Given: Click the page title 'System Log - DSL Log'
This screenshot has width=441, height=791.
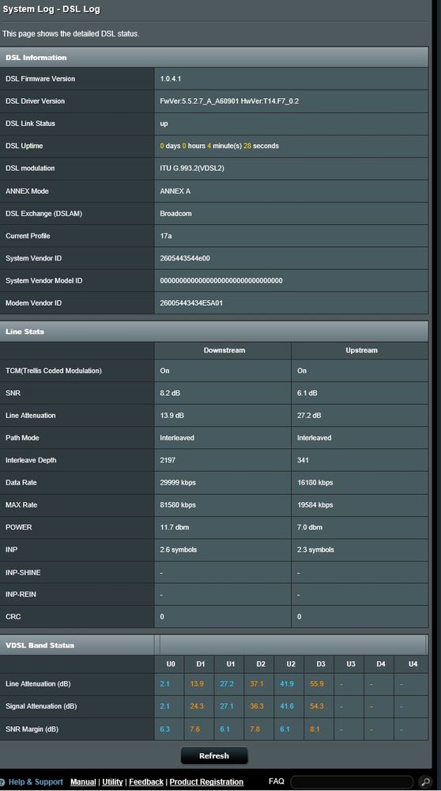Looking at the screenshot, I should click(51, 10).
